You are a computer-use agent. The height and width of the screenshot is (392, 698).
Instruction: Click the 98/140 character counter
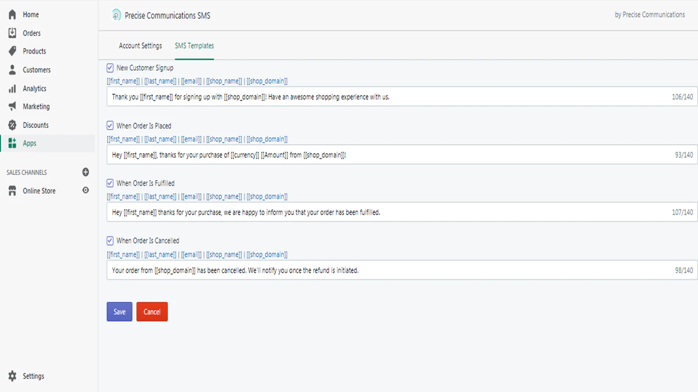click(x=684, y=270)
